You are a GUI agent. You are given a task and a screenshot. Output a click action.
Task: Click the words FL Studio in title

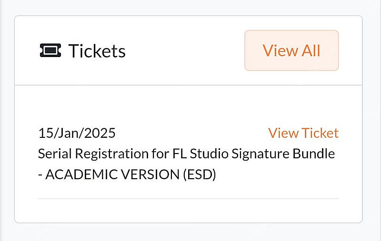(x=201, y=154)
